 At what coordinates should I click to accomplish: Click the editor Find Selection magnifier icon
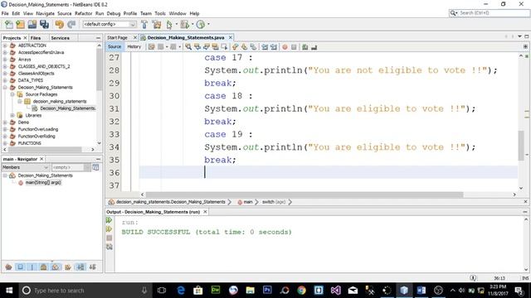(x=188, y=47)
